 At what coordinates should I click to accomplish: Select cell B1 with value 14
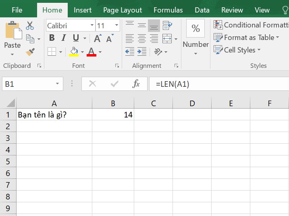(x=113, y=115)
